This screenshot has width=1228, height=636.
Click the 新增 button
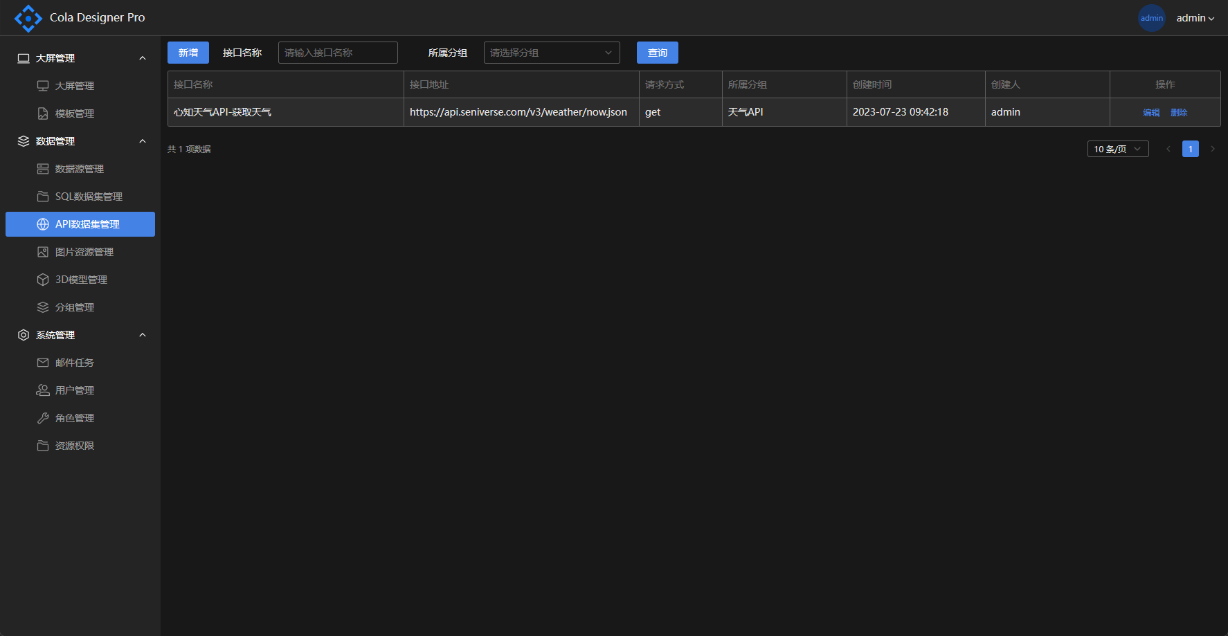click(x=188, y=53)
